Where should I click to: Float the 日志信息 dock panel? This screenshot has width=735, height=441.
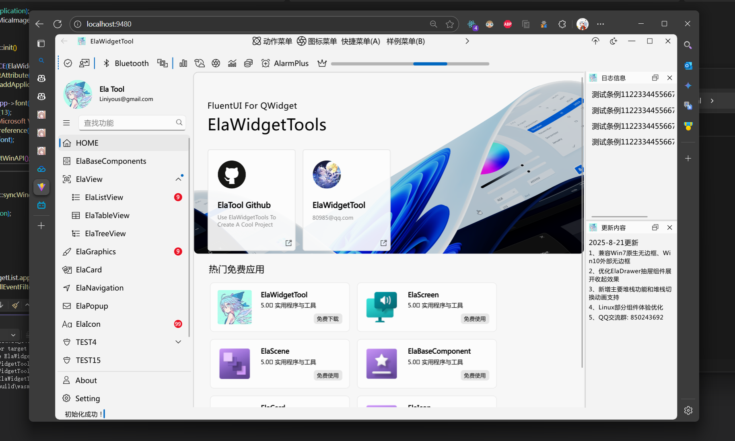point(655,78)
